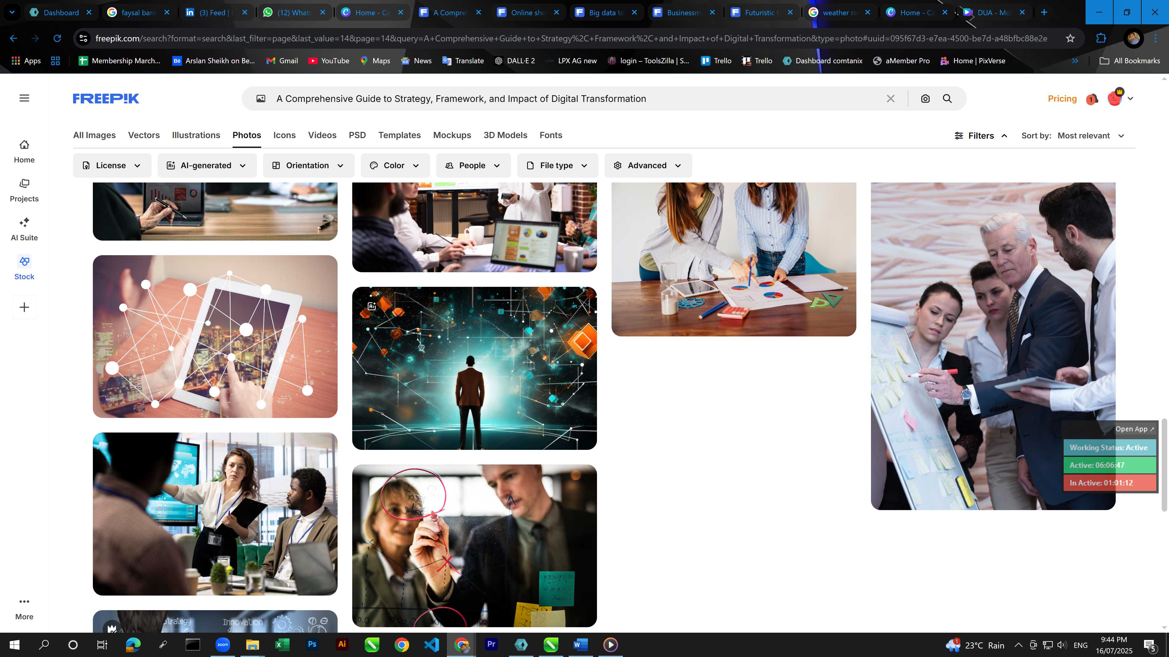Viewport: 1169px width, 657px height.
Task: Switch to the Illustrations tab
Action: tap(196, 135)
